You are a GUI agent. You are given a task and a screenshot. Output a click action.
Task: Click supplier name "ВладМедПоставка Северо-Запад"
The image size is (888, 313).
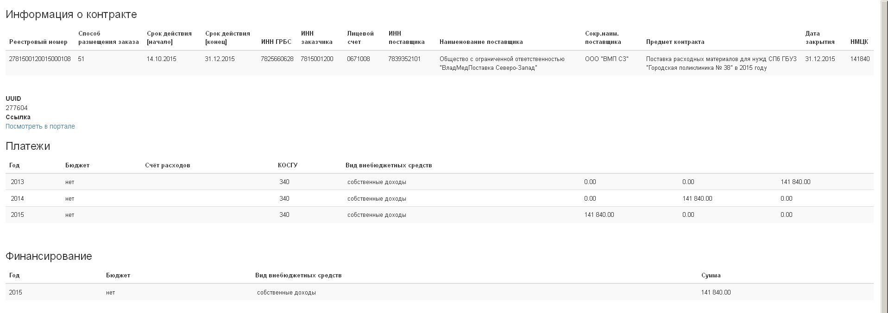pos(488,68)
